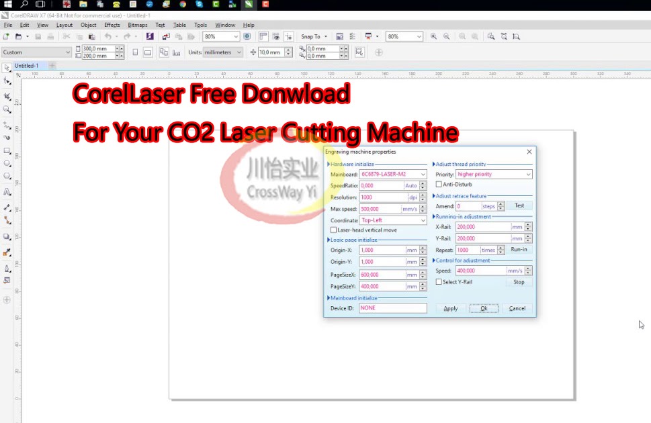This screenshot has width=651, height=423.
Task: Click the Nudge distance stepper
Action: 288,52
